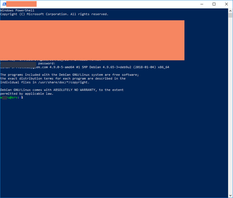
Task: Grab the vertical scrollbar thumb
Action: pyautogui.click(x=230, y=15)
